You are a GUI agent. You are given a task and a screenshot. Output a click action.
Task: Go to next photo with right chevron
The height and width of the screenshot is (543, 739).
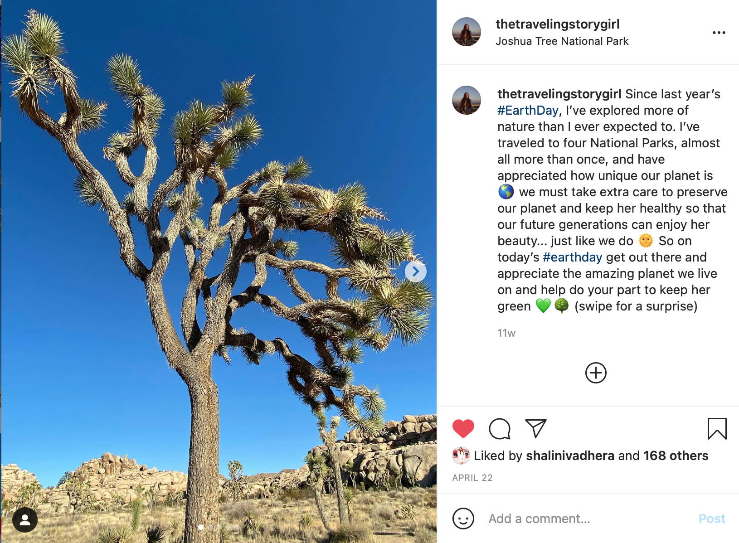[415, 271]
